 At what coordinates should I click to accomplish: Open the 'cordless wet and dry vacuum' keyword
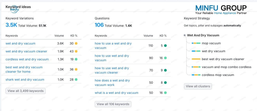tap(27, 59)
